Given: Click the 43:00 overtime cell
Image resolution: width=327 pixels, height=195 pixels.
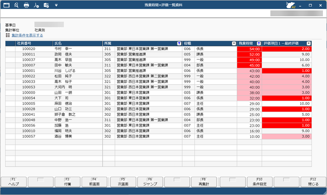Looking at the screenshot, I should tap(250, 71).
